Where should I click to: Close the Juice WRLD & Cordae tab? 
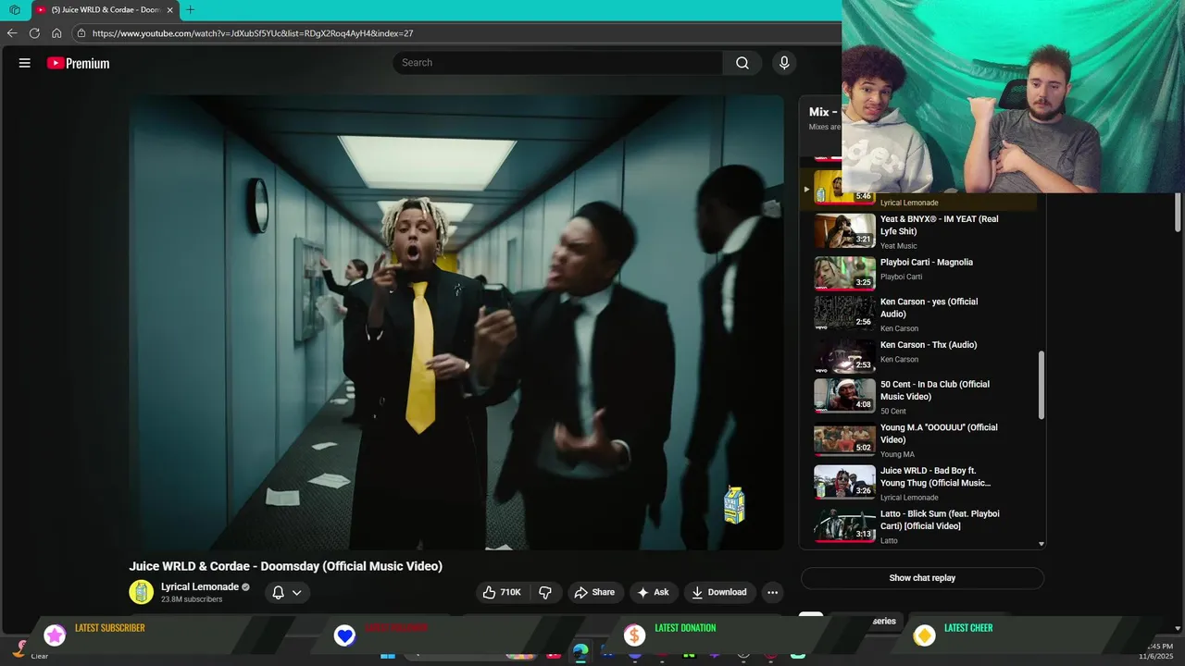(169, 9)
